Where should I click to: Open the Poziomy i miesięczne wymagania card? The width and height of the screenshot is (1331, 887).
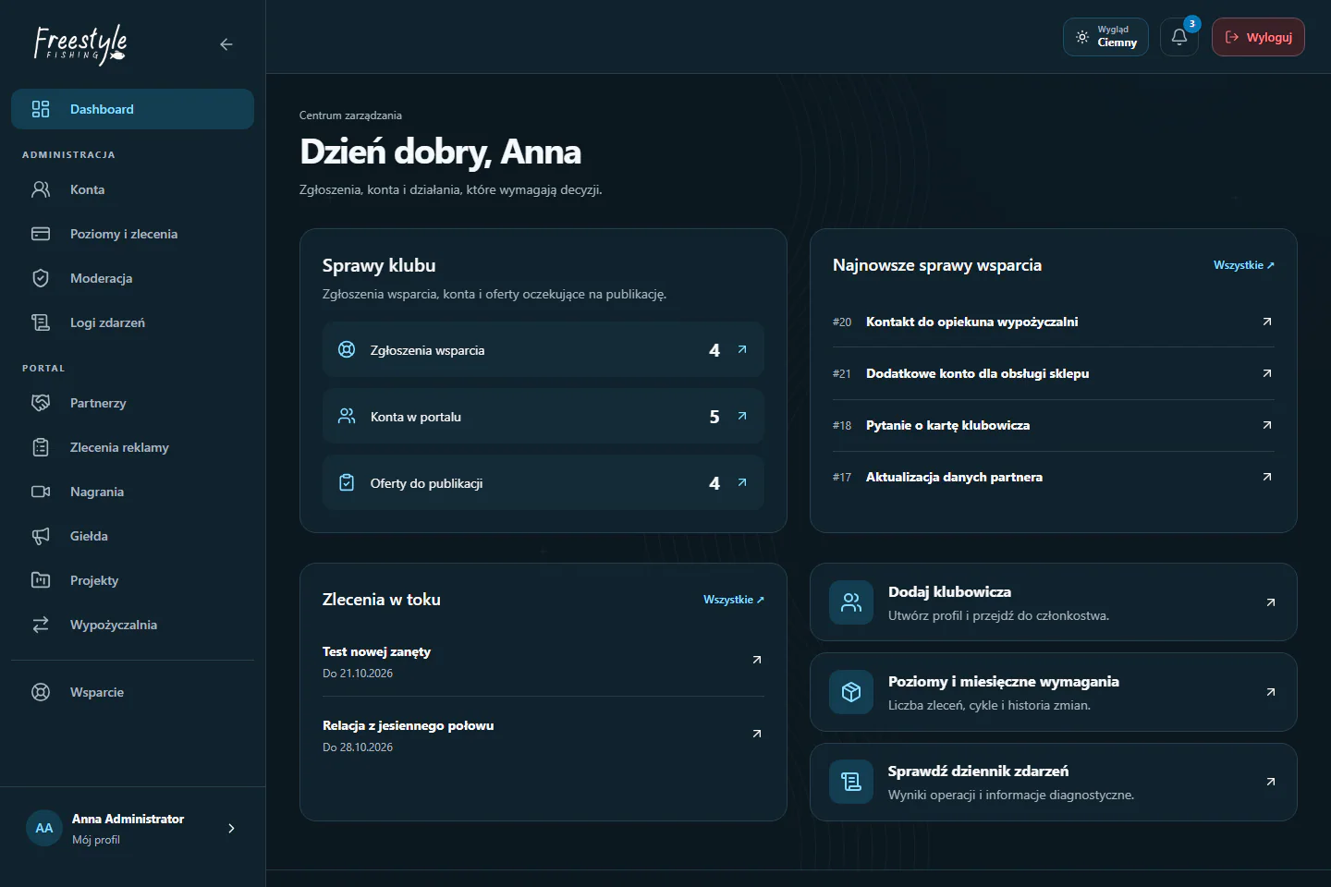[x=1054, y=692]
